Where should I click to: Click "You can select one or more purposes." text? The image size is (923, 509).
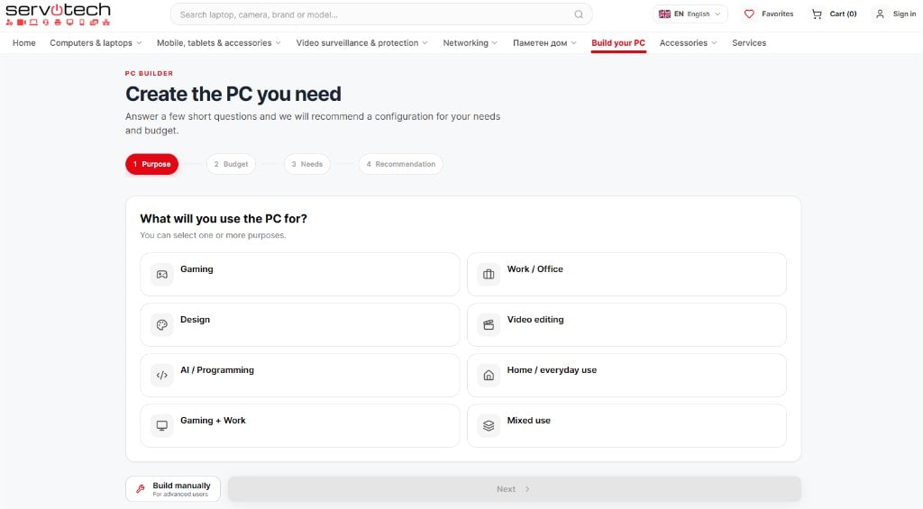click(x=213, y=235)
